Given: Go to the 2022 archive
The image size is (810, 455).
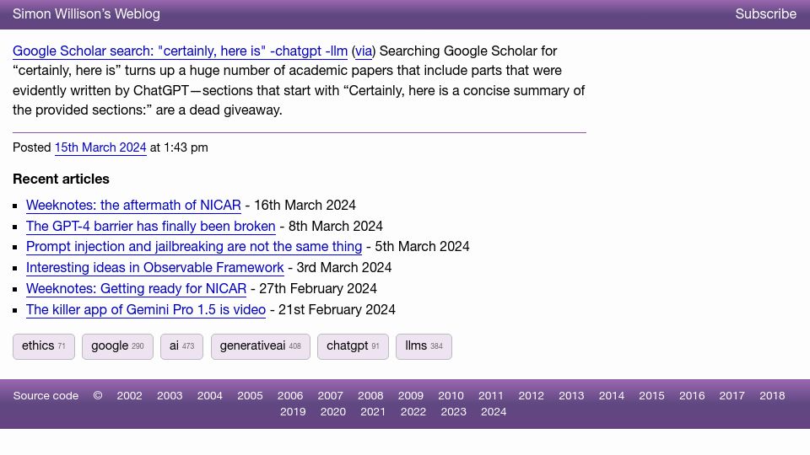Looking at the screenshot, I should 413,412.
